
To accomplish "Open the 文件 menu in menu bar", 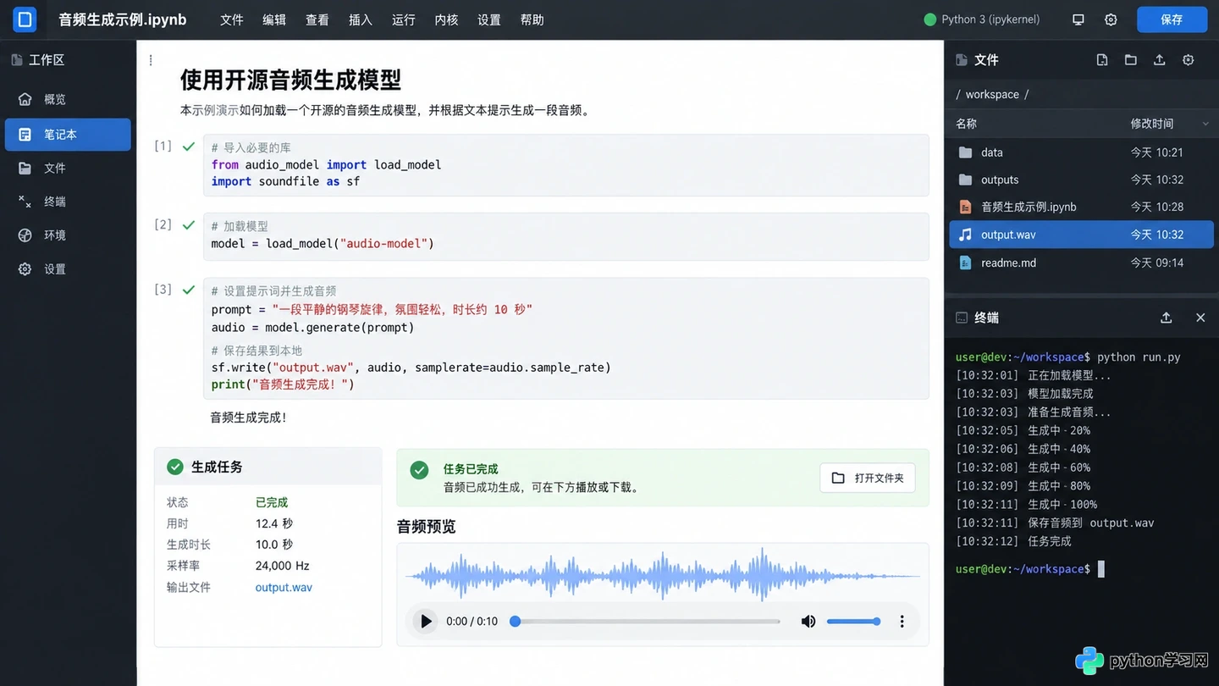I will point(232,19).
